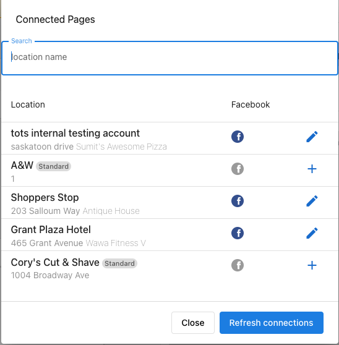Click the gray Facebook icon for Cory's Cut & Shave
Image resolution: width=339 pixels, height=345 pixels.
pyautogui.click(x=238, y=265)
